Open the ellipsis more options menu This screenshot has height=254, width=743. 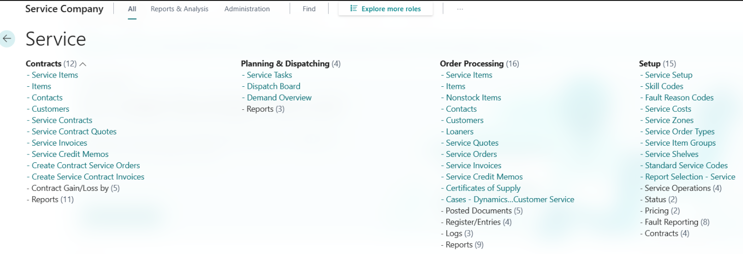click(x=460, y=9)
